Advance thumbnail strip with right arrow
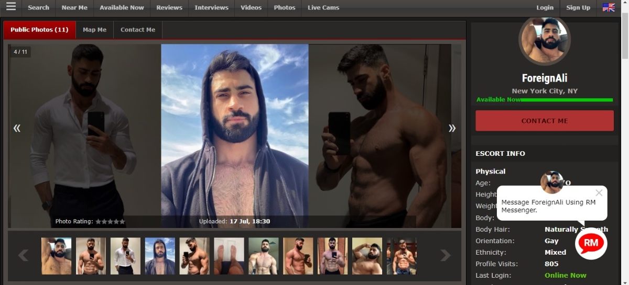 coord(446,255)
